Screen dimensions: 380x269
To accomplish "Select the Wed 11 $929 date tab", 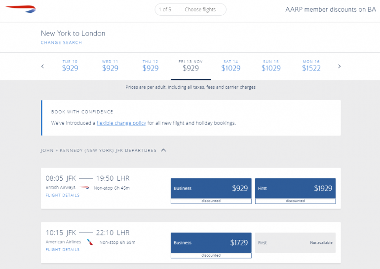I will [x=110, y=66].
